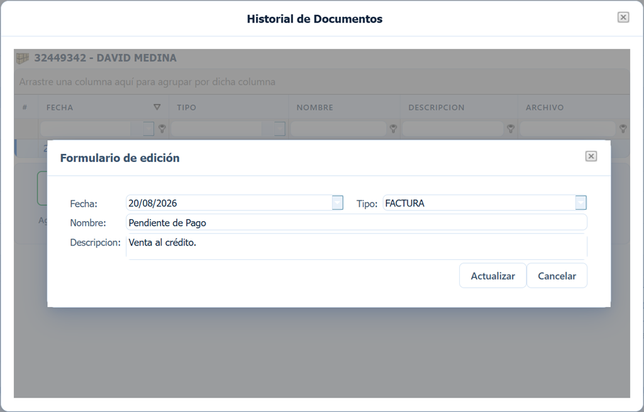Click the DESCRIPCION filter input box
The width and height of the screenshot is (644, 412).
pyautogui.click(x=453, y=129)
